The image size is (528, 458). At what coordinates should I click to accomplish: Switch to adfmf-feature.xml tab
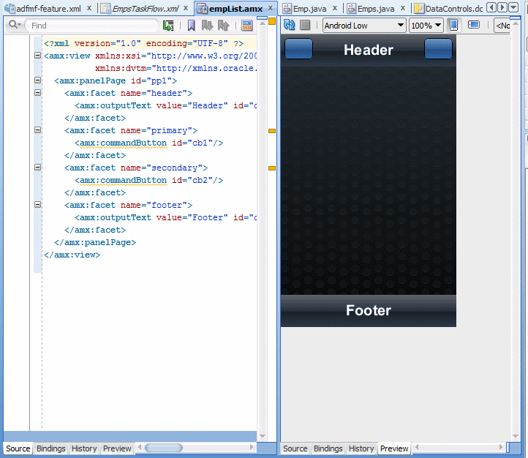click(48, 9)
